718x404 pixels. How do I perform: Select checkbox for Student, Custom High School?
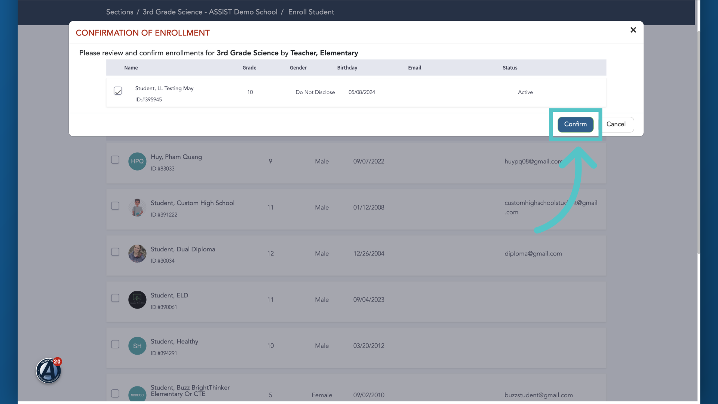pos(115,206)
